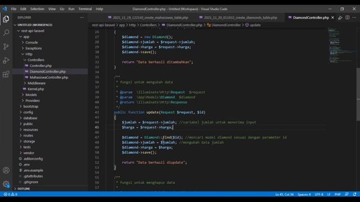The width and height of the screenshot is (360, 202).
Task: Click the editor vertical scrollbar thumb
Action: tap(358, 94)
